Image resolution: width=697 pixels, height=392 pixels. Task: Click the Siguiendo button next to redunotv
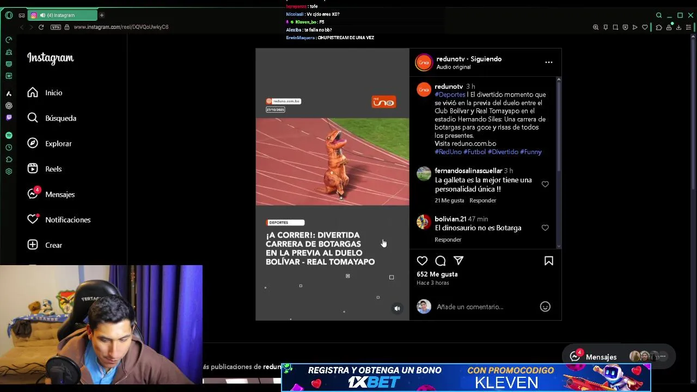pos(486,59)
